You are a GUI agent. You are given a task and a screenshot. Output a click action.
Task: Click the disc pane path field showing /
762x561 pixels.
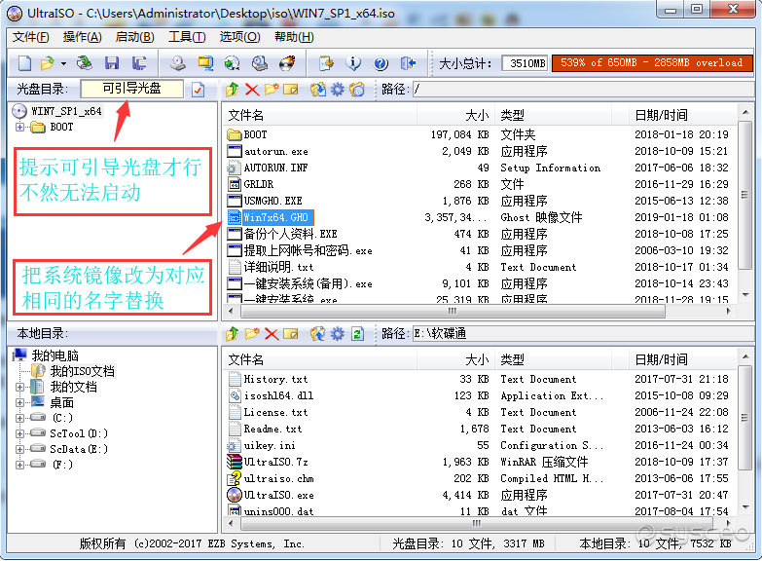[583, 90]
